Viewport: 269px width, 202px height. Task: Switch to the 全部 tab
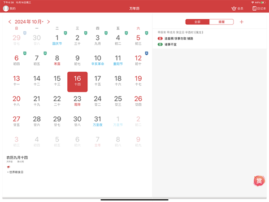pyautogui.click(x=197, y=22)
